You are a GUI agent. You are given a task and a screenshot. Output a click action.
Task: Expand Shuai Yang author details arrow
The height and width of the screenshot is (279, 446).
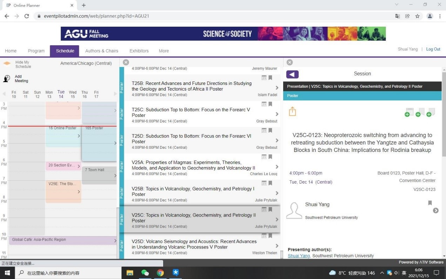[x=435, y=211]
